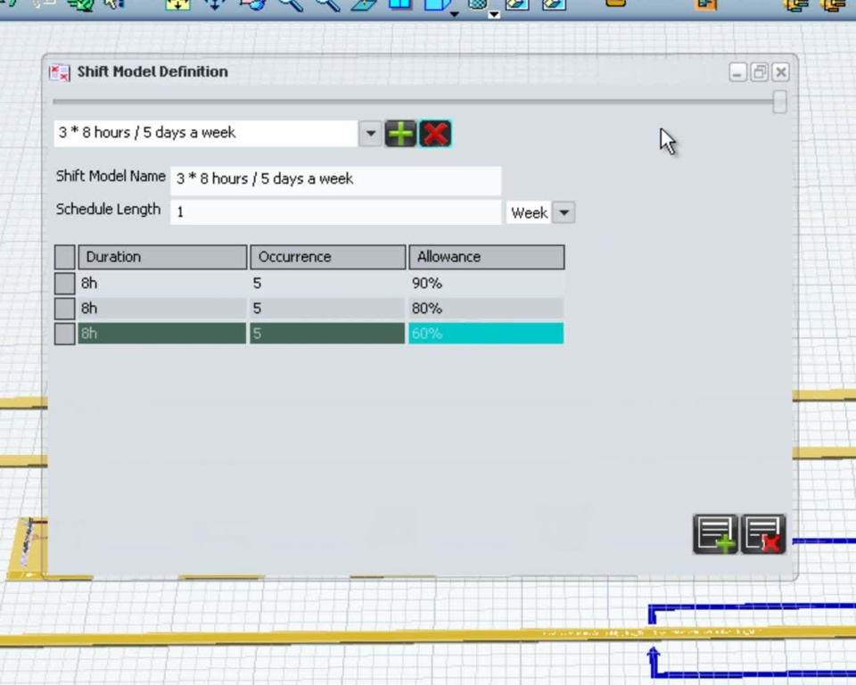Remove the selected shift row at bottom right
The image size is (856, 685).
(x=763, y=534)
